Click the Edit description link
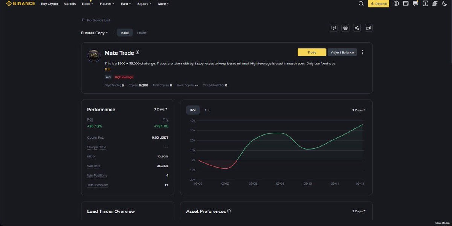 point(108,69)
